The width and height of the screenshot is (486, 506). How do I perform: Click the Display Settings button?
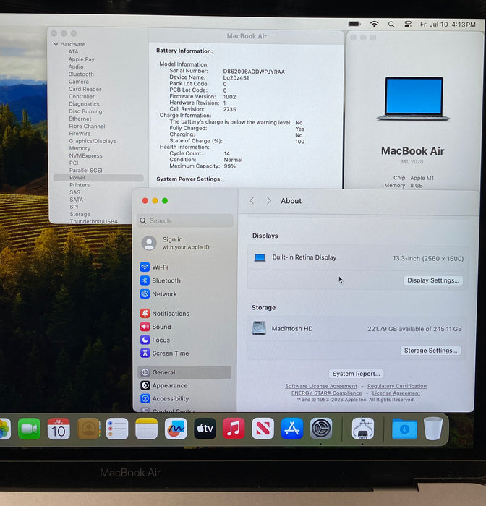click(x=433, y=280)
